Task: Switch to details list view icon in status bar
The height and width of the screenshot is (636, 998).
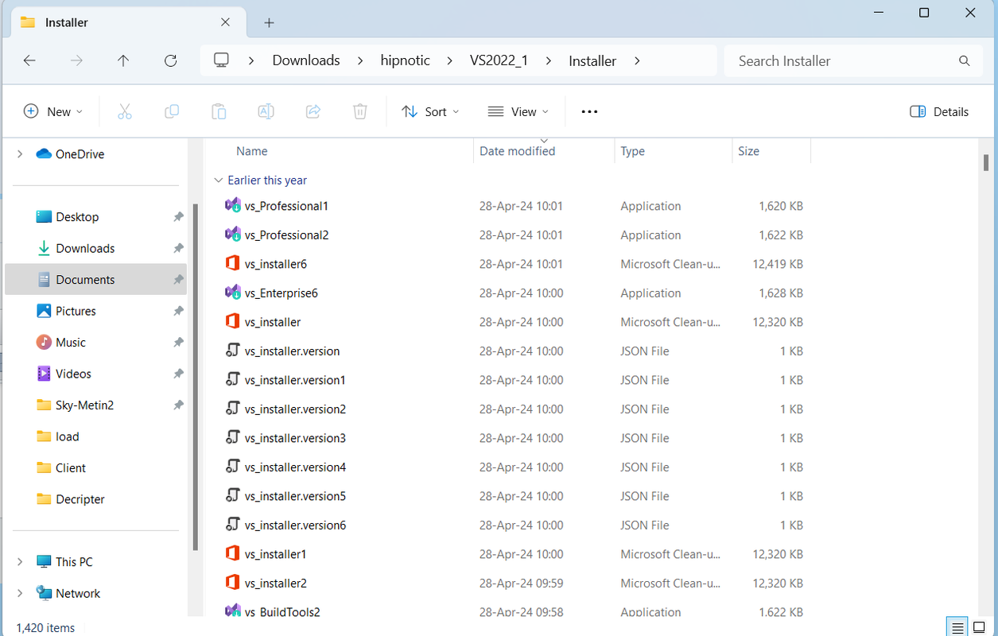Action: (x=958, y=626)
